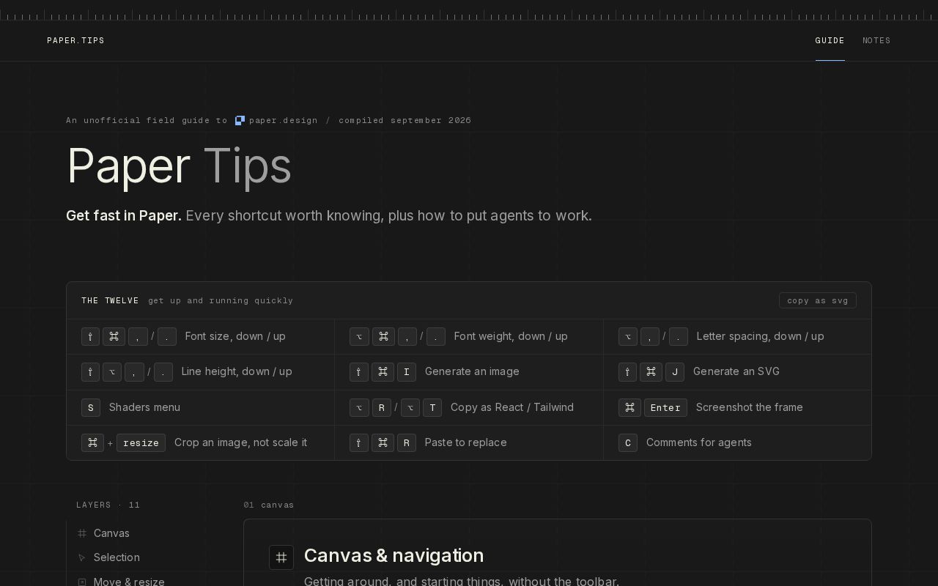The height and width of the screenshot is (586, 938).
Task: Click the copy as svg button
Action: 818,300
